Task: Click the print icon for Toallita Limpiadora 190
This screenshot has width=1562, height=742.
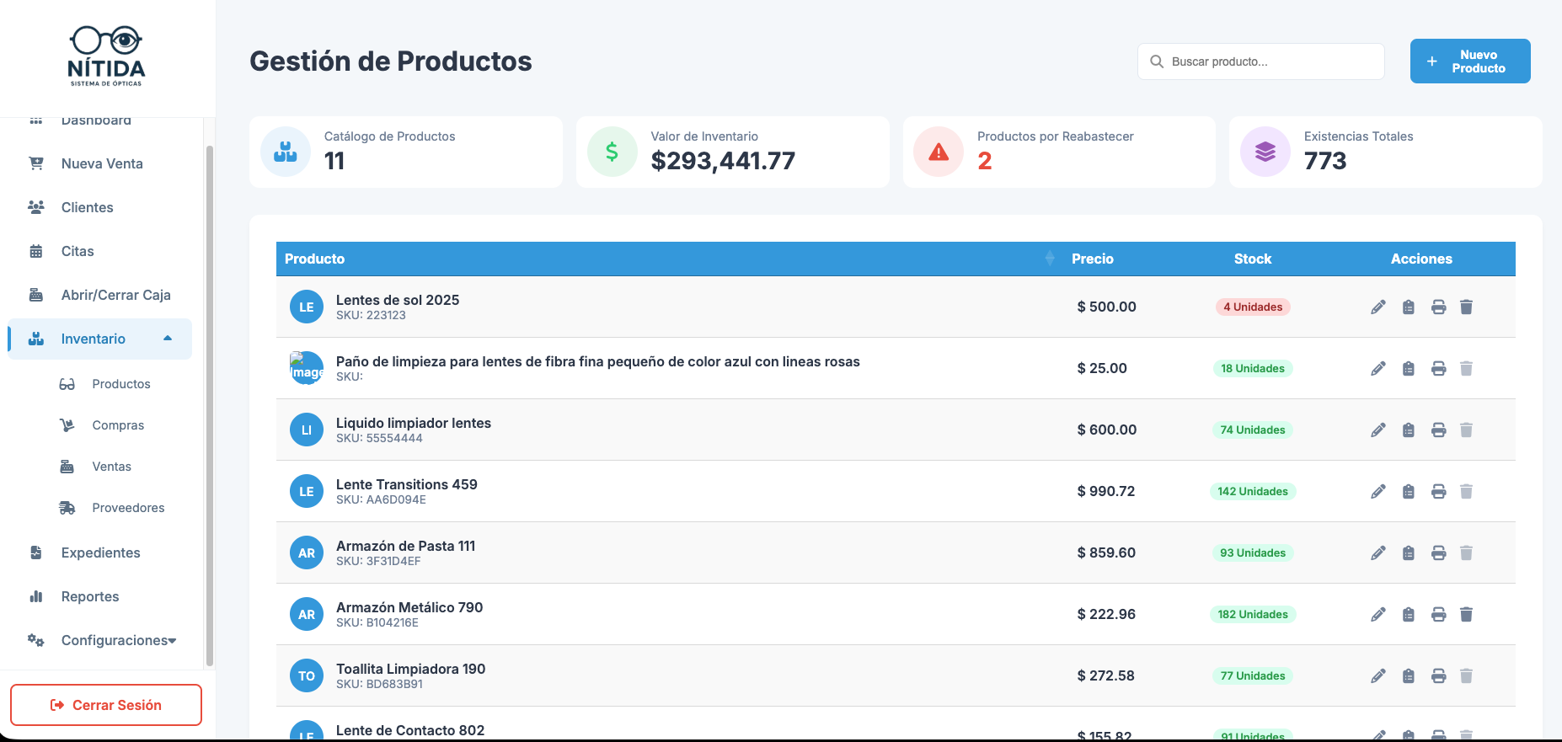Action: (x=1438, y=676)
